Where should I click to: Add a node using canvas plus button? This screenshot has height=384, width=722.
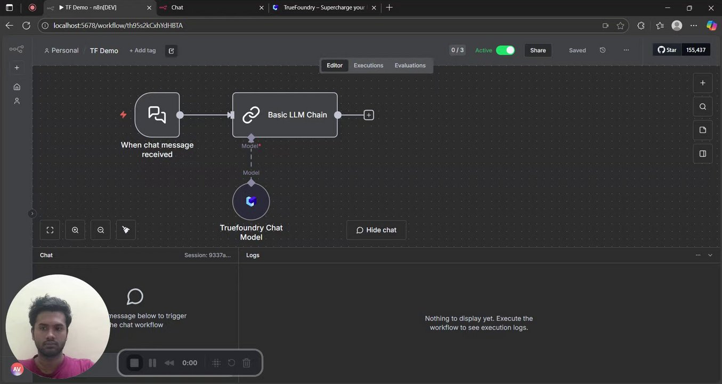(703, 83)
